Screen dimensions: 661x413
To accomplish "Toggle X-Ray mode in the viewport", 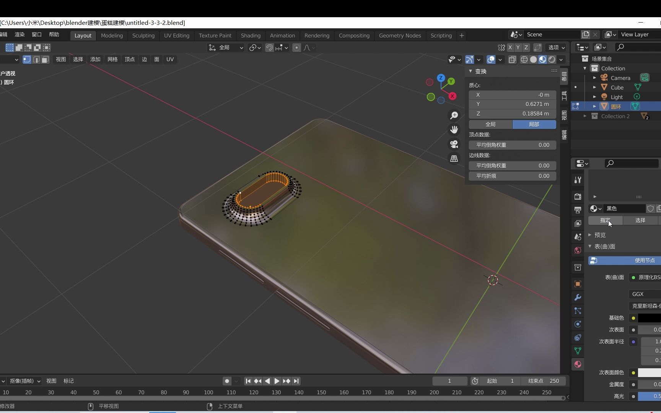I will (x=513, y=60).
